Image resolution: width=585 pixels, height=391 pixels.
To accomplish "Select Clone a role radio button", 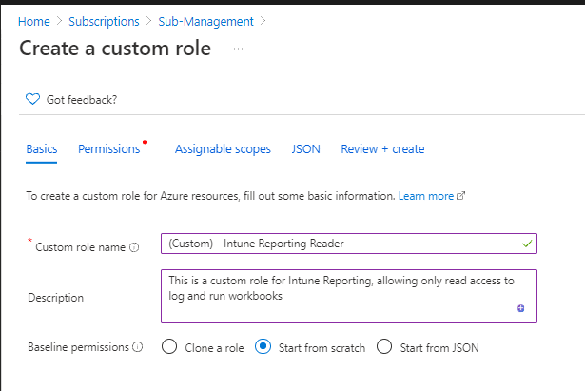I will 169,346.
